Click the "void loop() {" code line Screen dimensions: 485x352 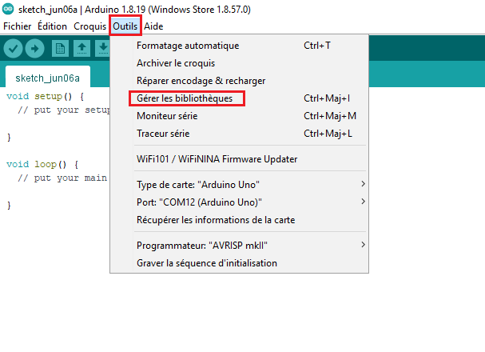coord(42,164)
